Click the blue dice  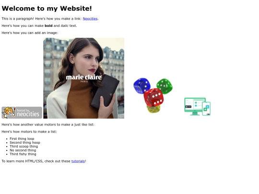[x=142, y=86]
